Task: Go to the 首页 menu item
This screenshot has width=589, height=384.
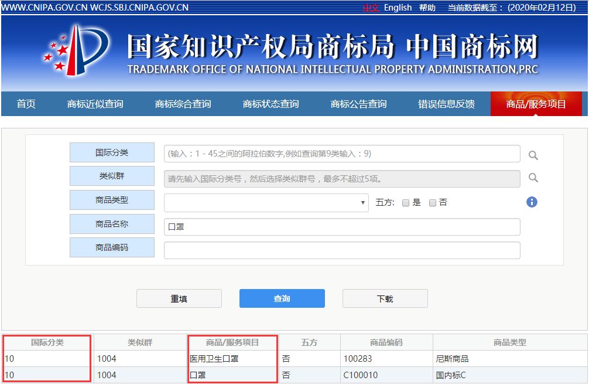Action: (x=25, y=103)
